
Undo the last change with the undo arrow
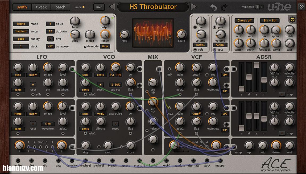pyautogui.click(x=213, y=7)
